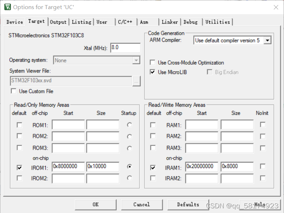This screenshot has width=284, height=213.
Task: Click the ROM2 Start field
Action: (x=68, y=136)
